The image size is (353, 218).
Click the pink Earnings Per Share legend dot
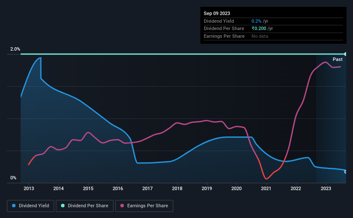(122, 206)
